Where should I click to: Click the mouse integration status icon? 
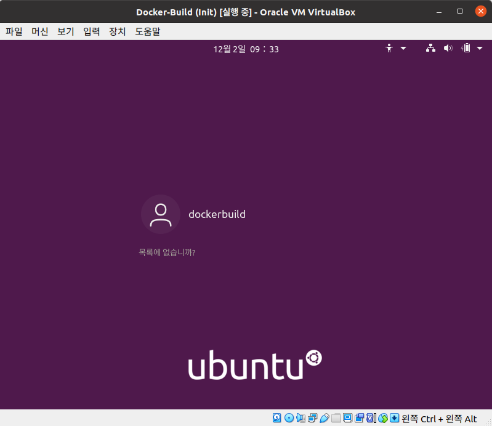[383, 418]
